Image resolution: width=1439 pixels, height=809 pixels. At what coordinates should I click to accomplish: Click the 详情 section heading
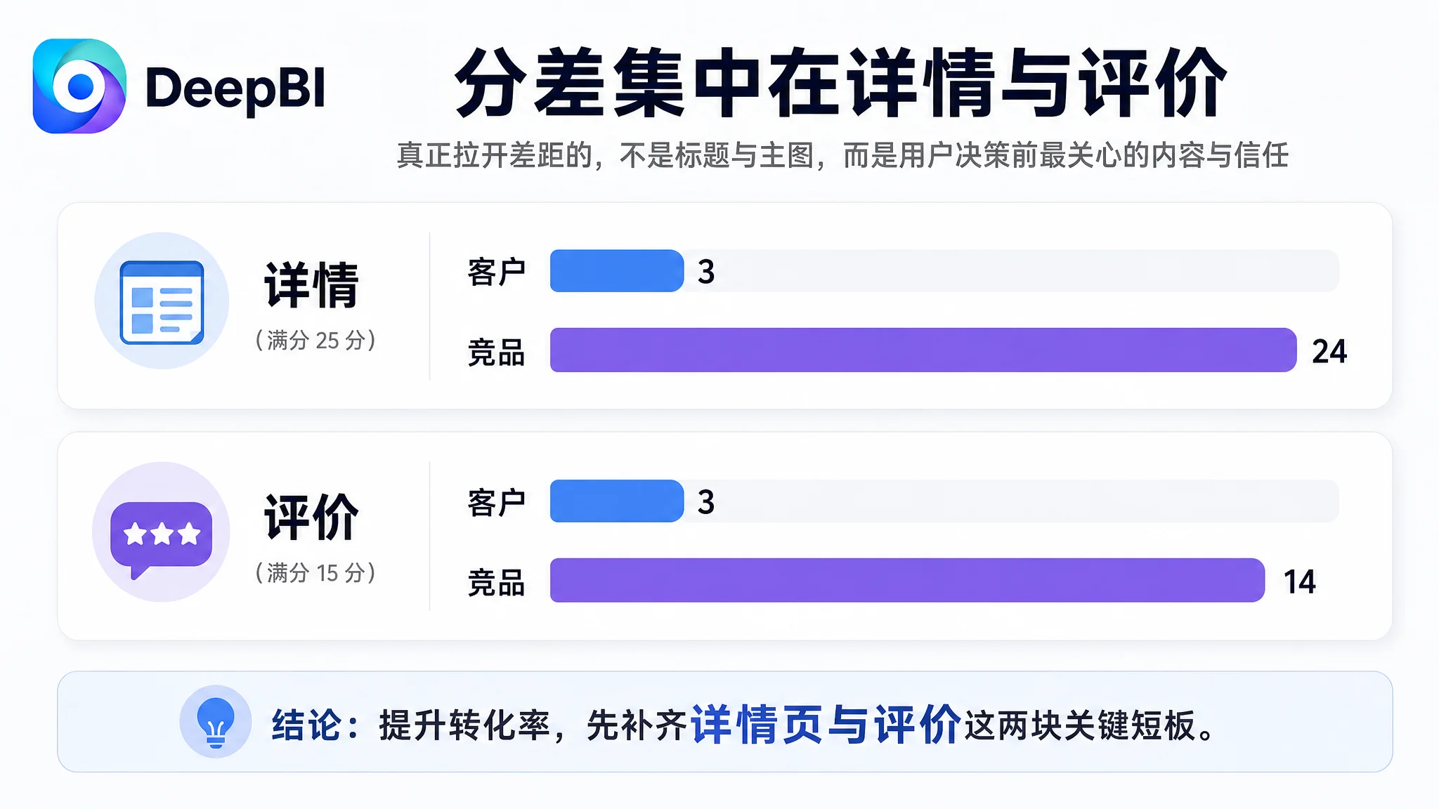click(312, 284)
